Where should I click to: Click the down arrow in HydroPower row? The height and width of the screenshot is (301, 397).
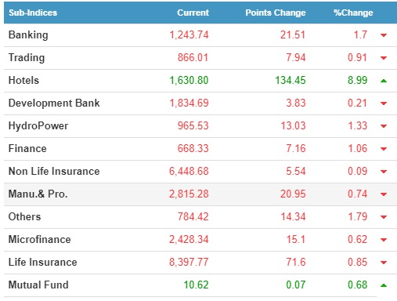(x=384, y=126)
